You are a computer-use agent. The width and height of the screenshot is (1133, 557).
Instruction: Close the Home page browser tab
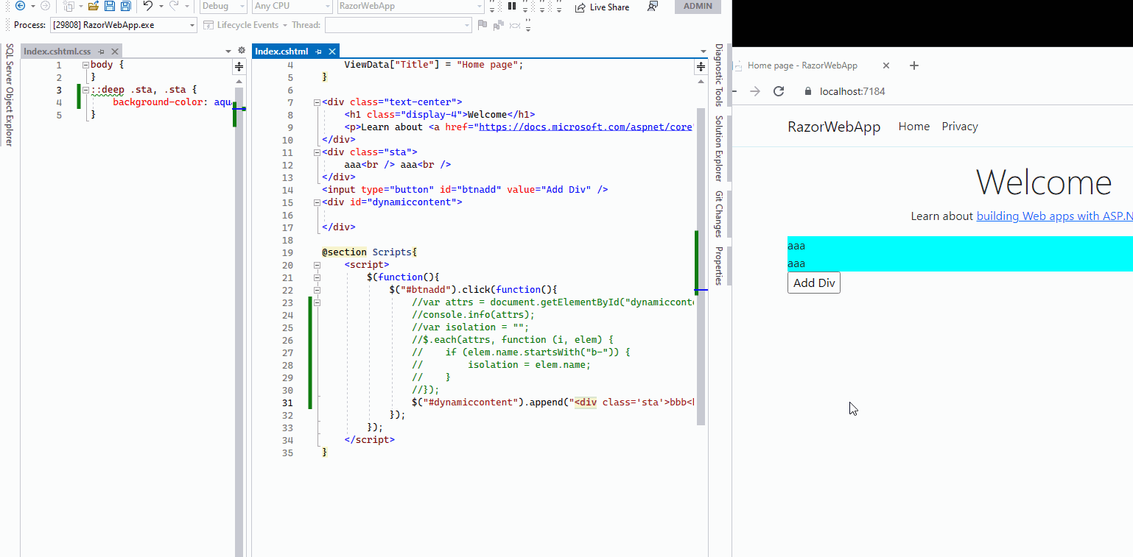[886, 65]
